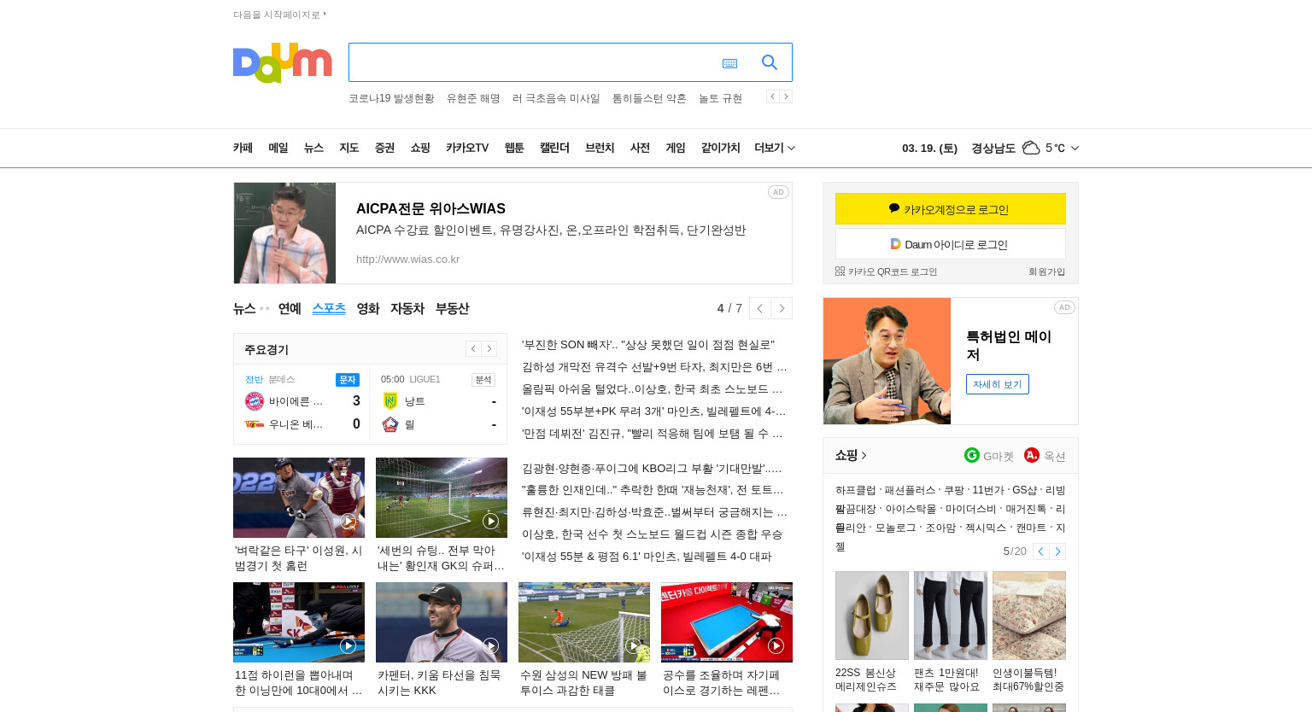Open the 메일 menu item
The image size is (1312, 712).
(x=278, y=148)
